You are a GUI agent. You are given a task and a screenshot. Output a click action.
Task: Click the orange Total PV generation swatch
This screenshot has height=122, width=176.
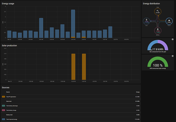[x=4, y=97]
